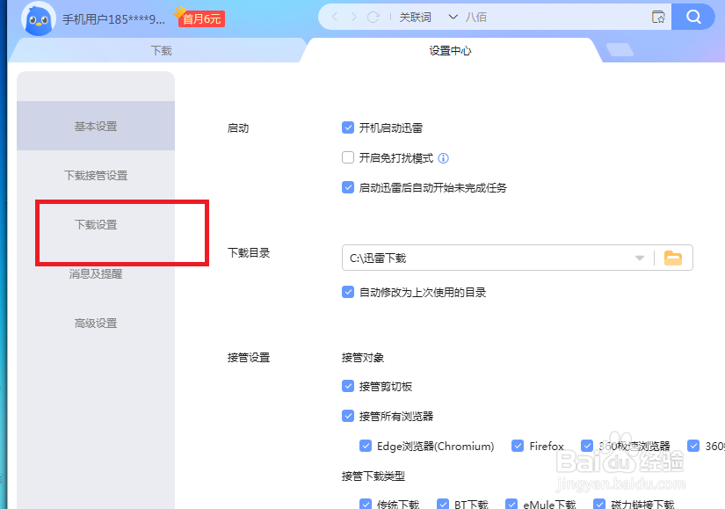725x509 pixels.
Task: Enable 开启免打扰模式 checkbox
Action: coord(348,157)
